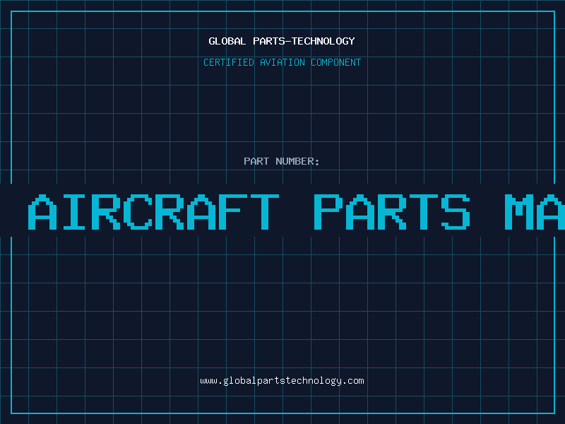This screenshot has height=424, width=565.
Task: Click the CERTIFIED AVIATION COMPONENT subtitle
Action: pyautogui.click(x=282, y=62)
